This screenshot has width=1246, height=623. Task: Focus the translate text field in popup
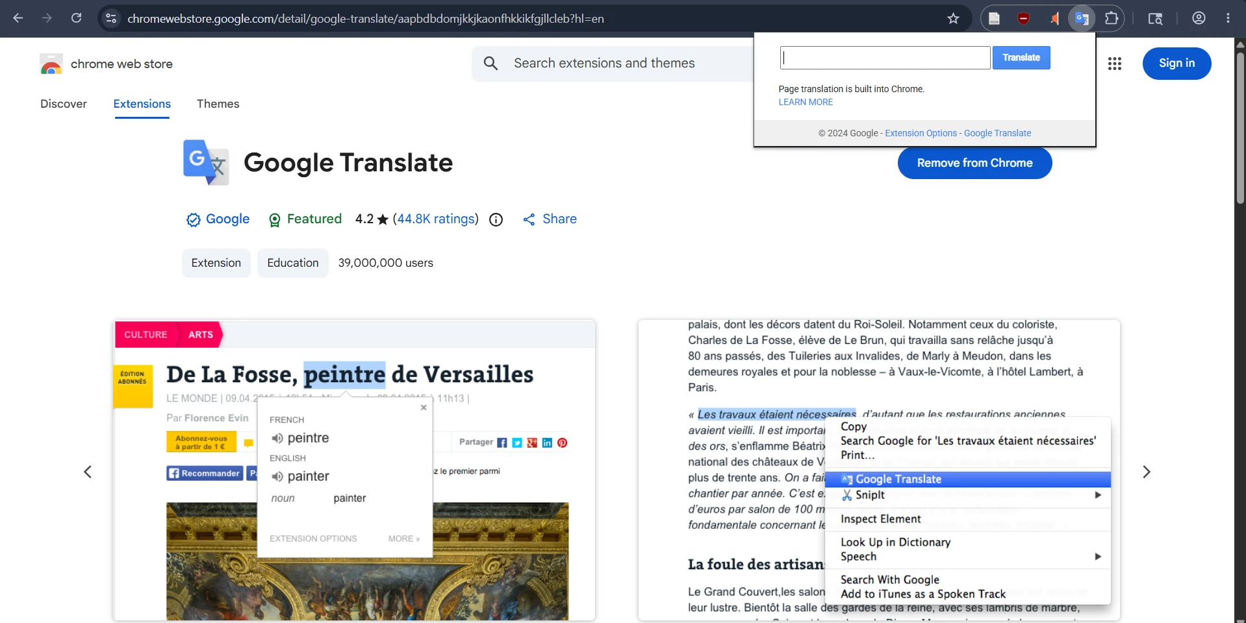(885, 58)
